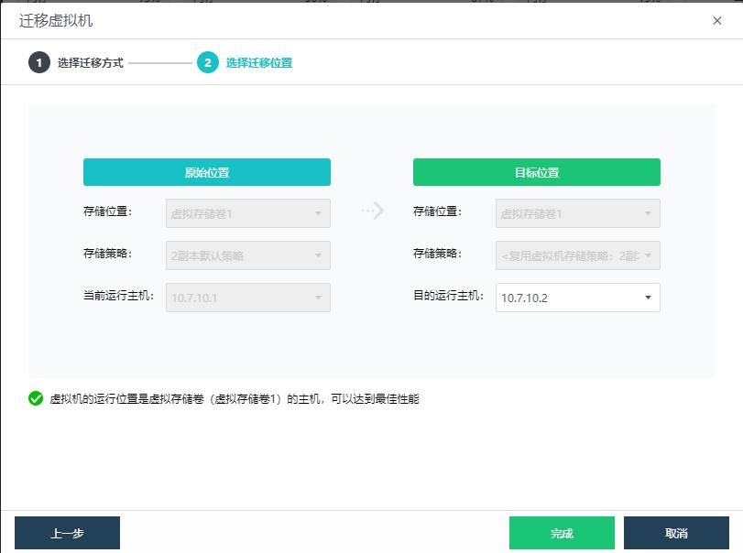Select the 选择迁移位置 step label
743x553 pixels.
tap(259, 63)
